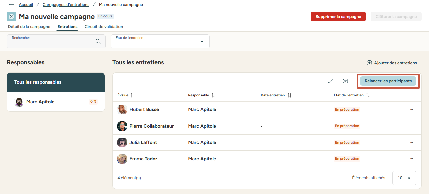Viewport: 429px width, 194px height.
Task: Click Marc Apitole's avatar in Responsables
Action: pyautogui.click(x=19, y=102)
